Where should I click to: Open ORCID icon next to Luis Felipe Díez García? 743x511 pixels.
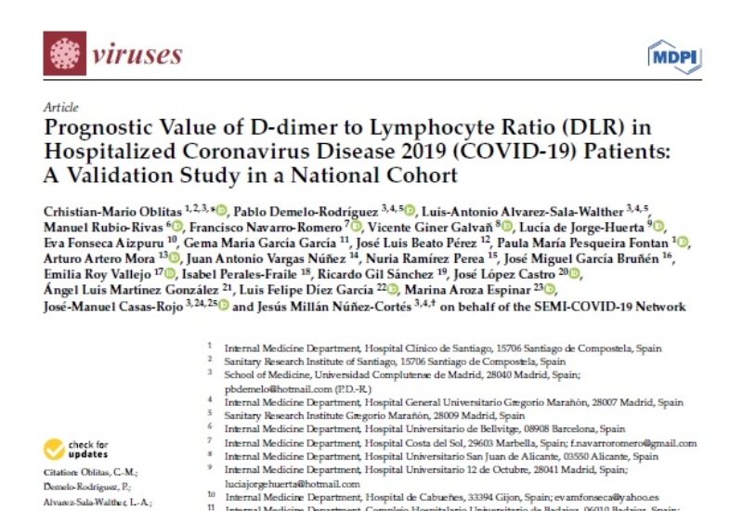tap(393, 289)
